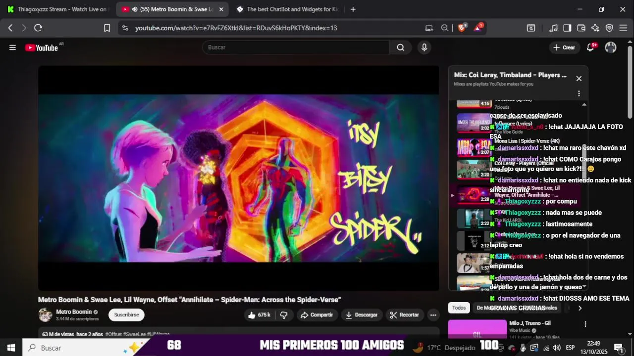Close the Metro Boomin tab

(x=221, y=9)
